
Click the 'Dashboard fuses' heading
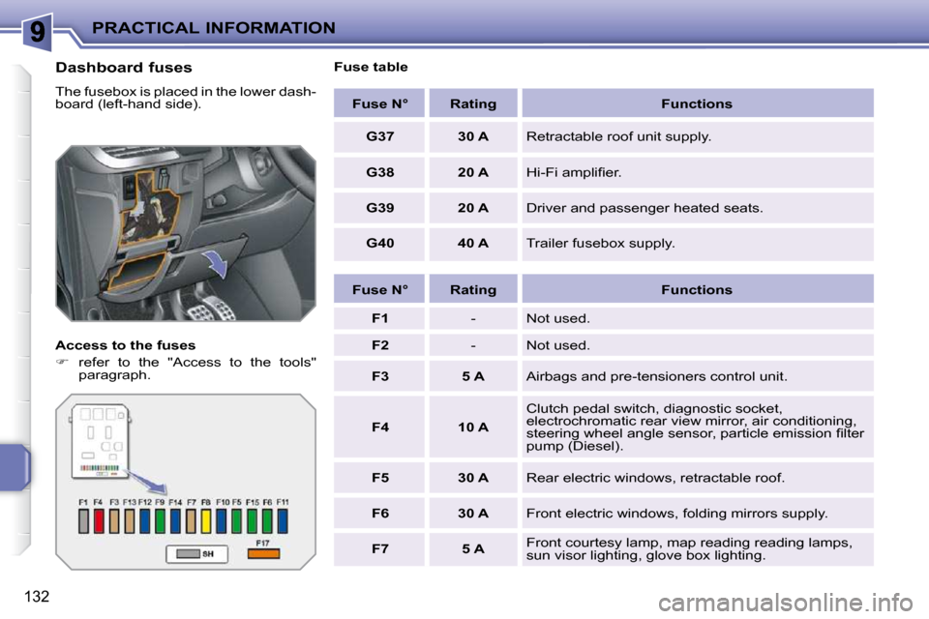pyautogui.click(x=124, y=68)
